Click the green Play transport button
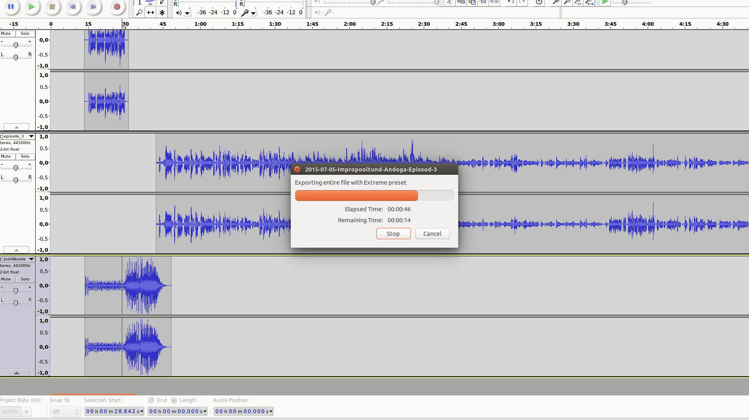The height and width of the screenshot is (420, 749). tap(31, 6)
